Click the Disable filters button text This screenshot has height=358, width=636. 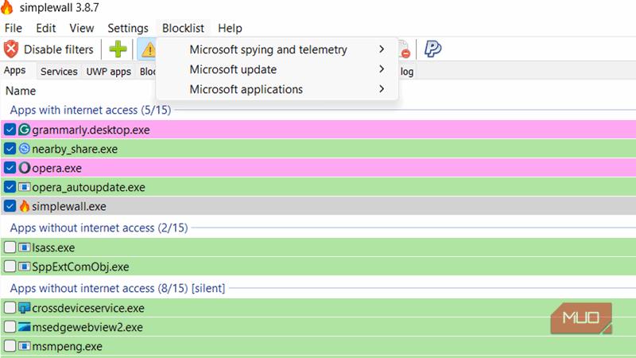tap(58, 49)
